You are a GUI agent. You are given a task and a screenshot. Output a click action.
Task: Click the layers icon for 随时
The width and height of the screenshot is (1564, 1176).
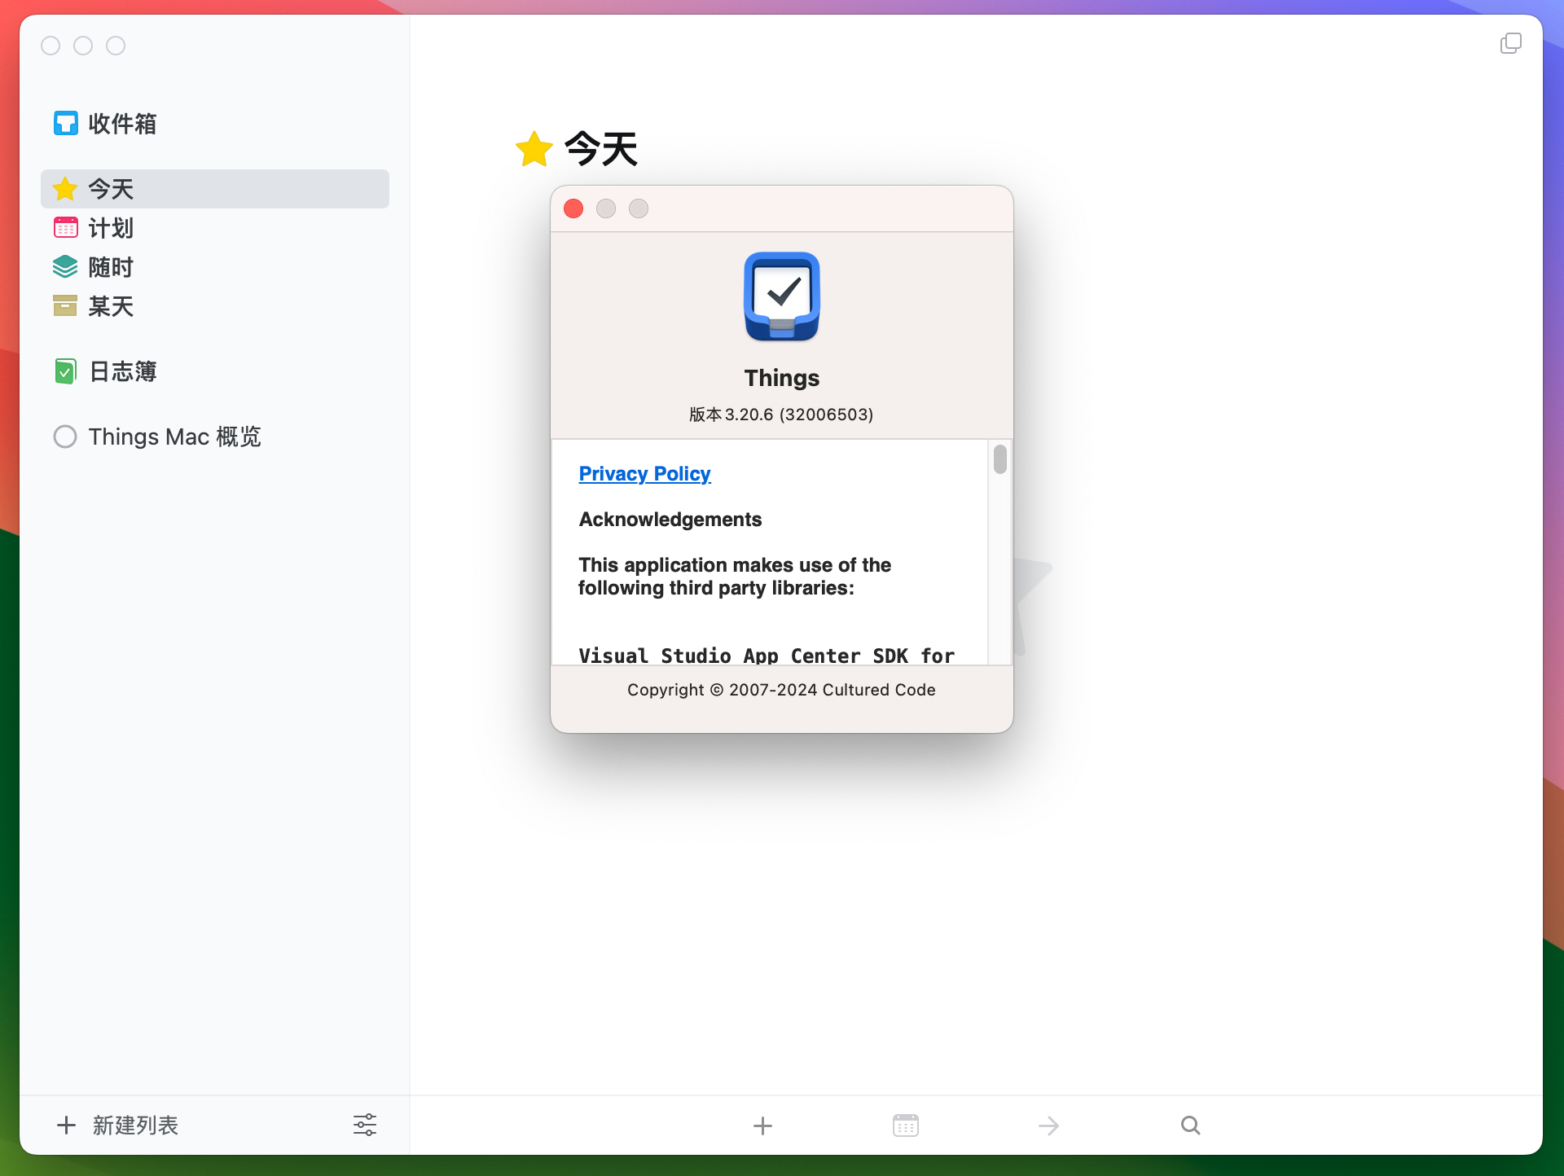coord(65,266)
